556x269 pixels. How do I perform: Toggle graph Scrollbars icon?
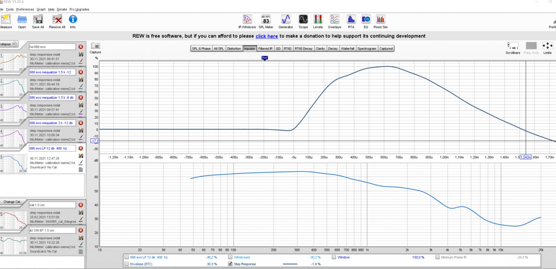513,46
